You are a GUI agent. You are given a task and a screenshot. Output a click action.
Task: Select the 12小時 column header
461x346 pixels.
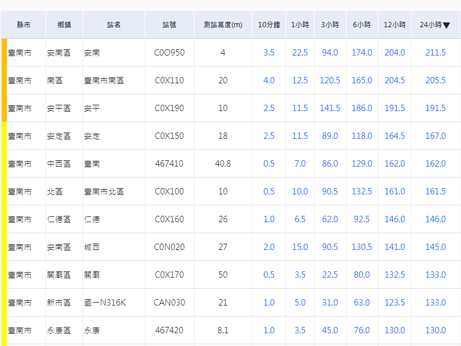click(394, 25)
